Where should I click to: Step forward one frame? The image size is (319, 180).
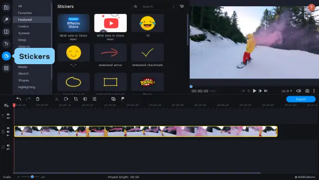pos(260,91)
